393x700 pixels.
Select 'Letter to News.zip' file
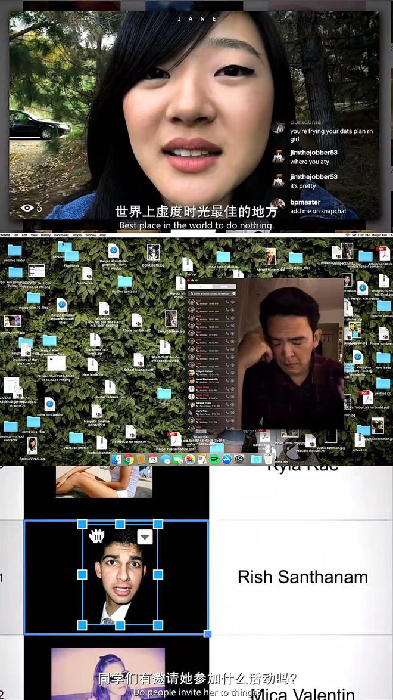click(110, 386)
